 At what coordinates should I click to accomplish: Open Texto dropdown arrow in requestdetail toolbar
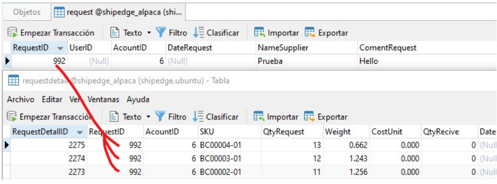tap(148, 117)
